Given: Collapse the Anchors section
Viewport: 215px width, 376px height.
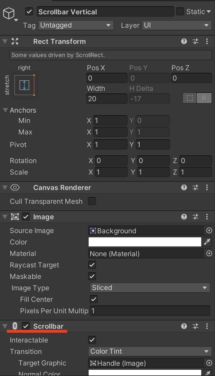Looking at the screenshot, I should (5, 110).
